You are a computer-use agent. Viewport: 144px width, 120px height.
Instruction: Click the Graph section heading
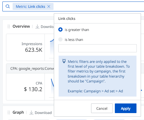click(x=18, y=112)
